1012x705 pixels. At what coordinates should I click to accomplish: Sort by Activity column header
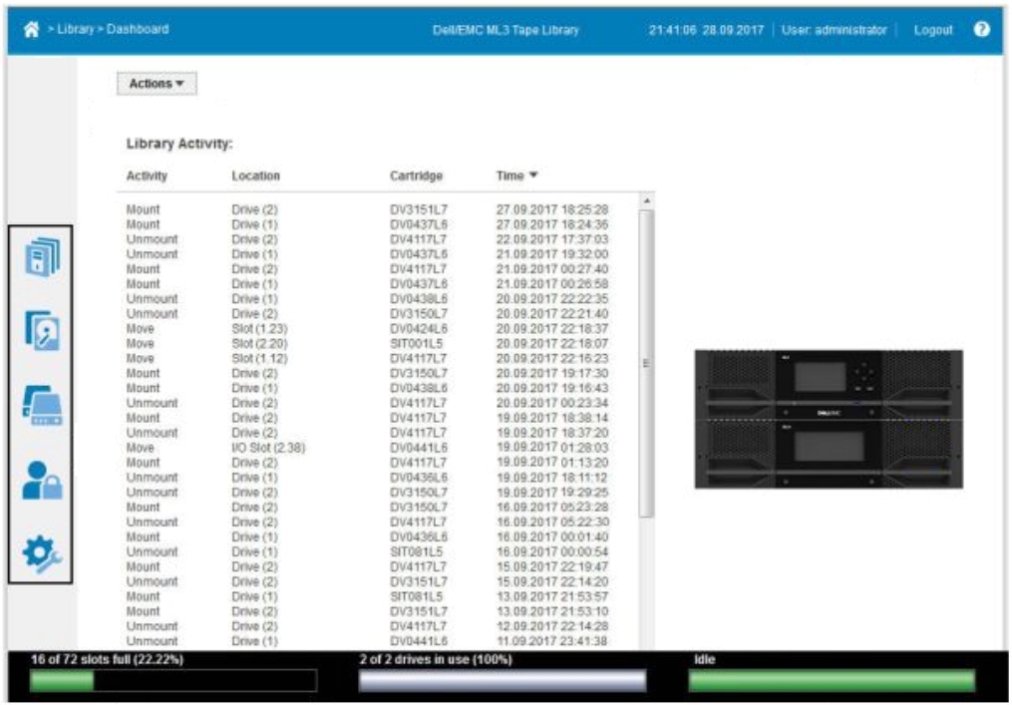[x=147, y=176]
